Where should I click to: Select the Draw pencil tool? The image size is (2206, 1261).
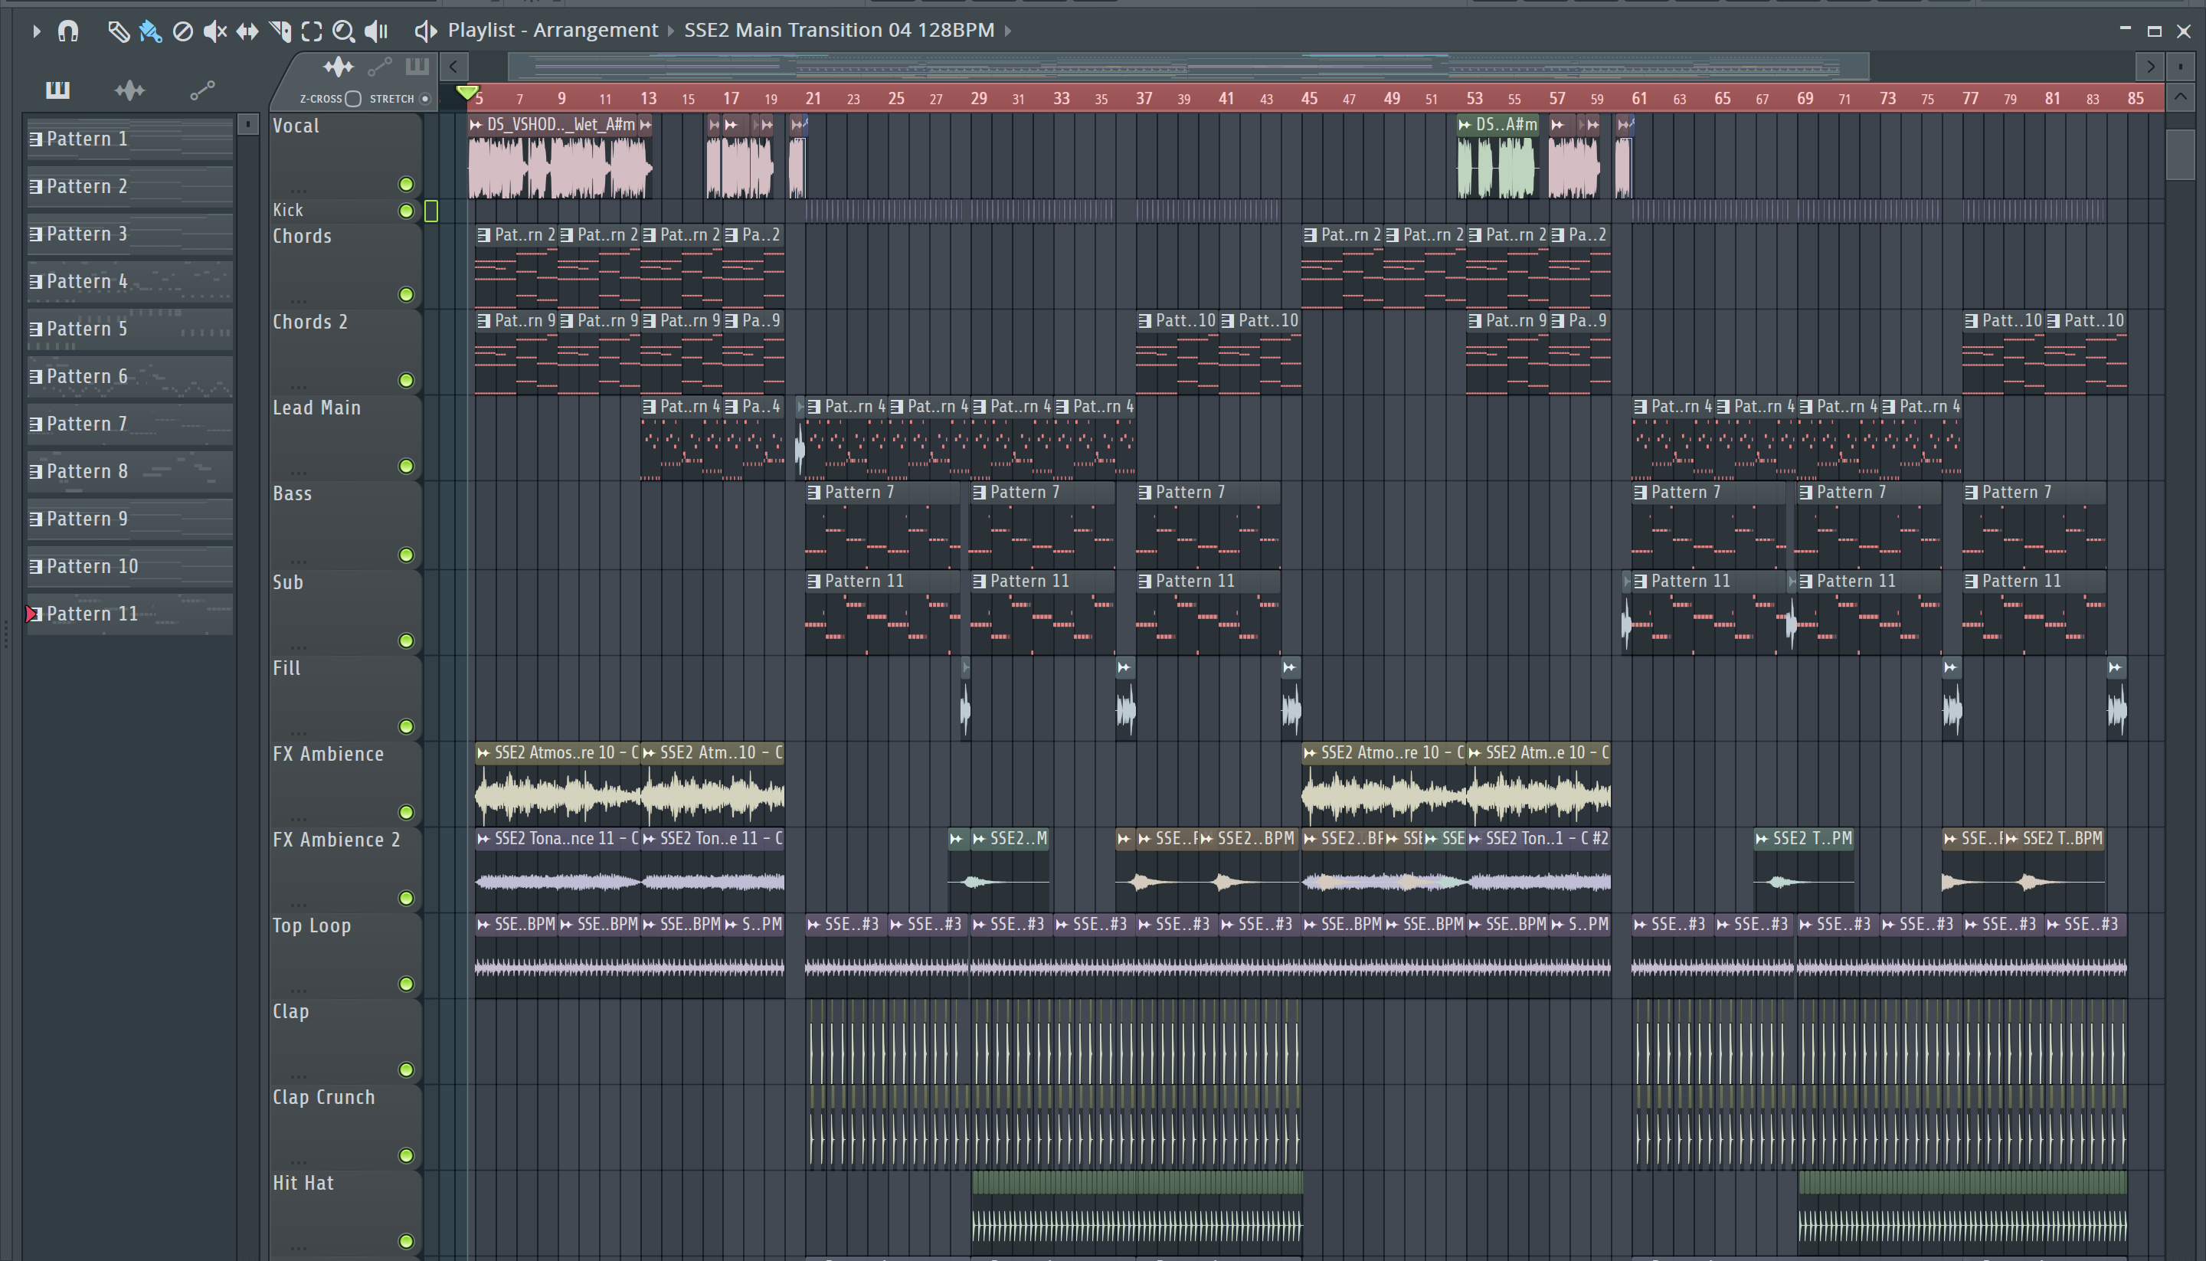[x=119, y=31]
